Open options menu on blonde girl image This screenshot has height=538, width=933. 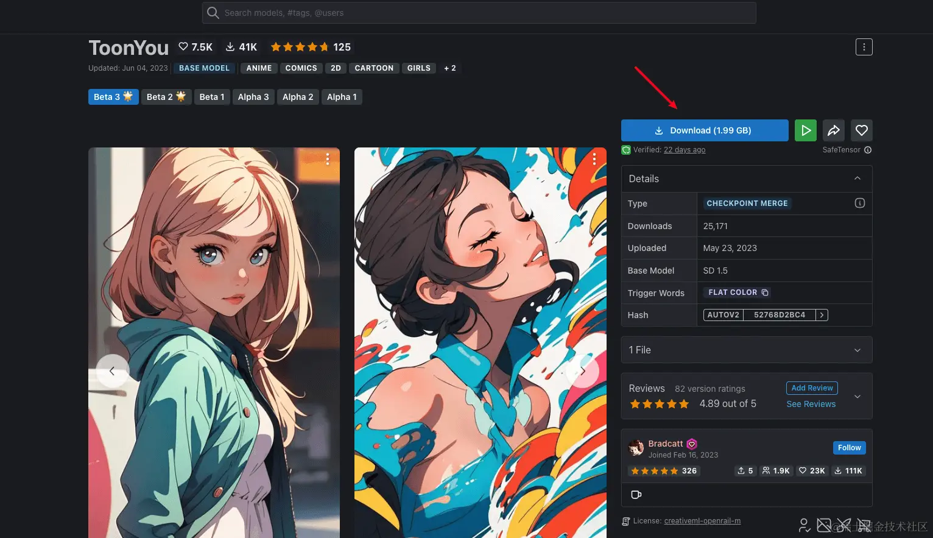point(328,159)
